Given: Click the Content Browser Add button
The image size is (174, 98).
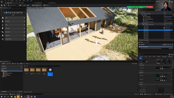Looking at the screenshot, I should pos(4,64).
